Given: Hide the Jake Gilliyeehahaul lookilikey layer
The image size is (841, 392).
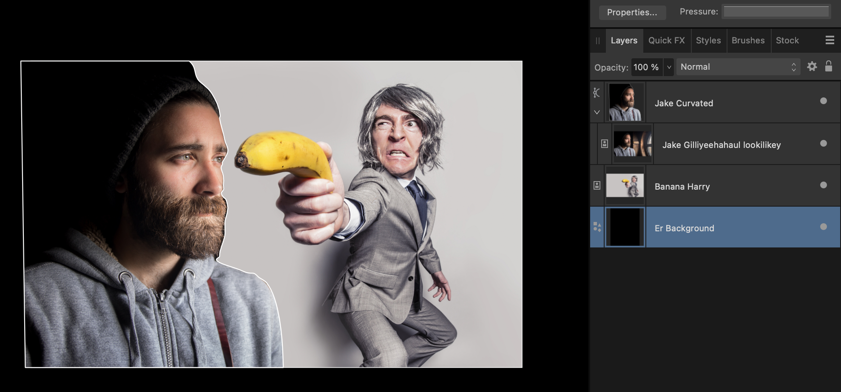Looking at the screenshot, I should tap(824, 143).
